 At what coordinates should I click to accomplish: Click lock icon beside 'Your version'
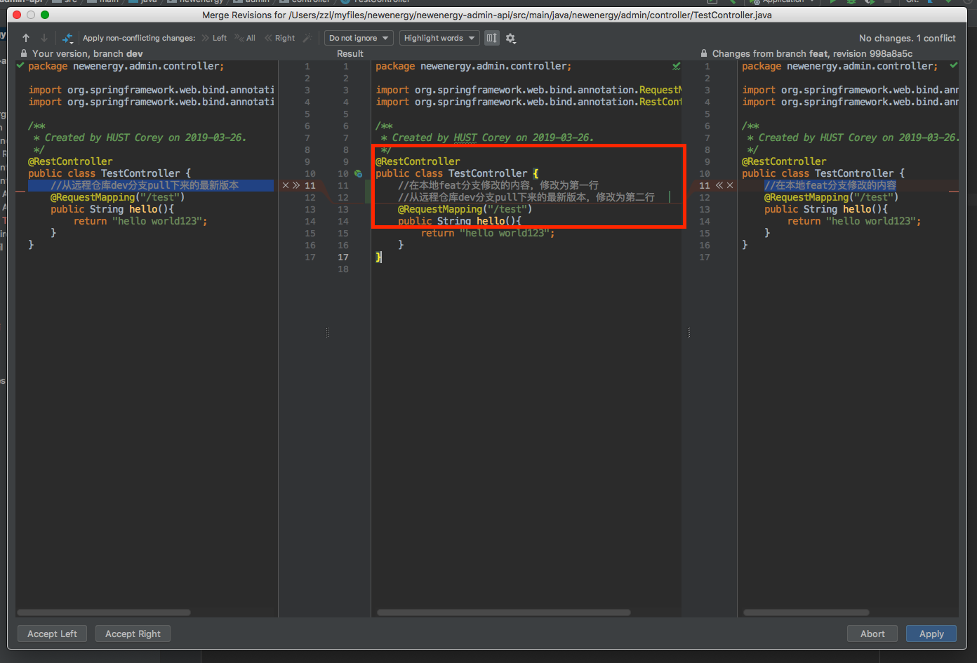click(24, 53)
